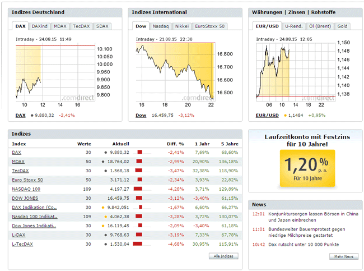The width and height of the screenshot is (364, 271).
Task: Read news about Börsen in China und Japan
Action: (313, 217)
